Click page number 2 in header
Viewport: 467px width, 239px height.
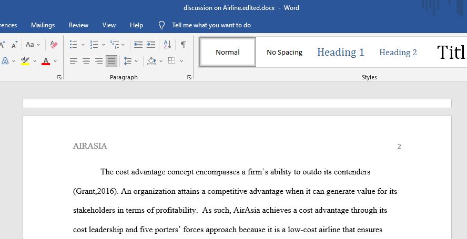[399, 146]
